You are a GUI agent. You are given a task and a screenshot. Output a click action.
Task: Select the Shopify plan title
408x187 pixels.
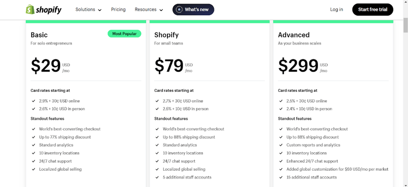click(x=166, y=35)
